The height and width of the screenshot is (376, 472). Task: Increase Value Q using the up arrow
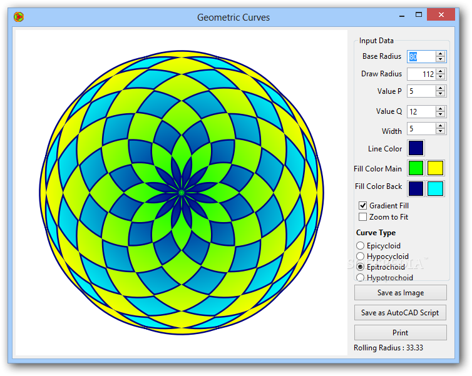pos(441,109)
